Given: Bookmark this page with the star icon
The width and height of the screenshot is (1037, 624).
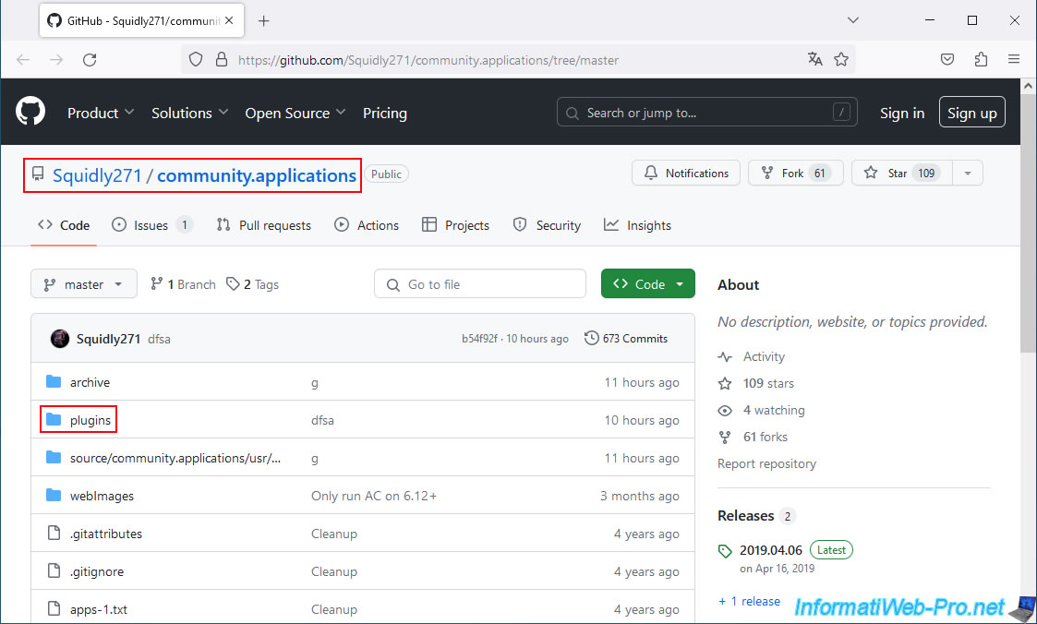Looking at the screenshot, I should 841,59.
